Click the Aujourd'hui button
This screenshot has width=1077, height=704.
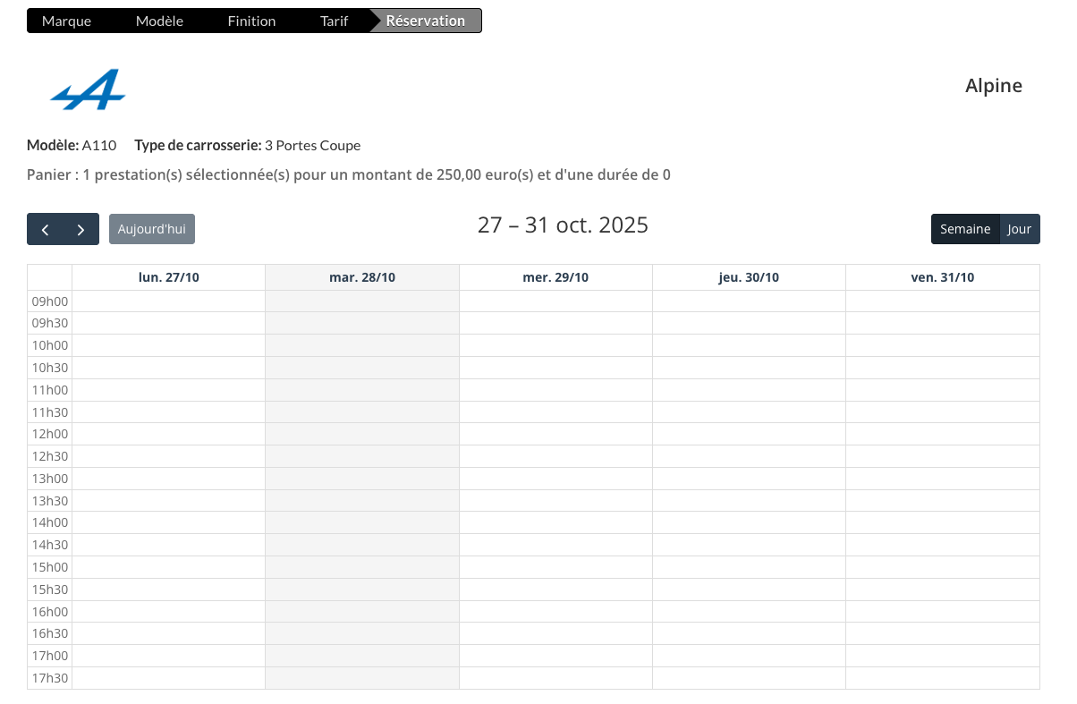[x=152, y=229]
